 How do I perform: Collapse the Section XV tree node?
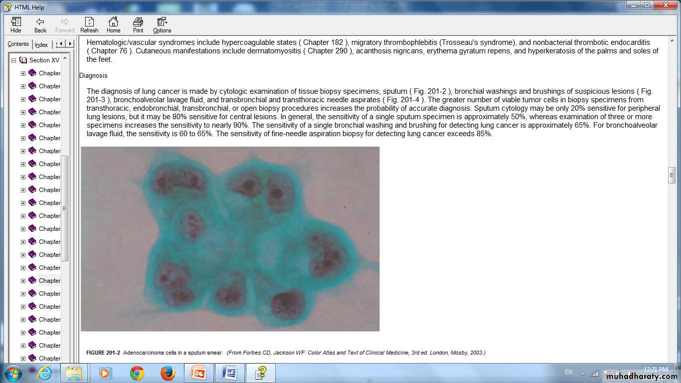pos(14,60)
